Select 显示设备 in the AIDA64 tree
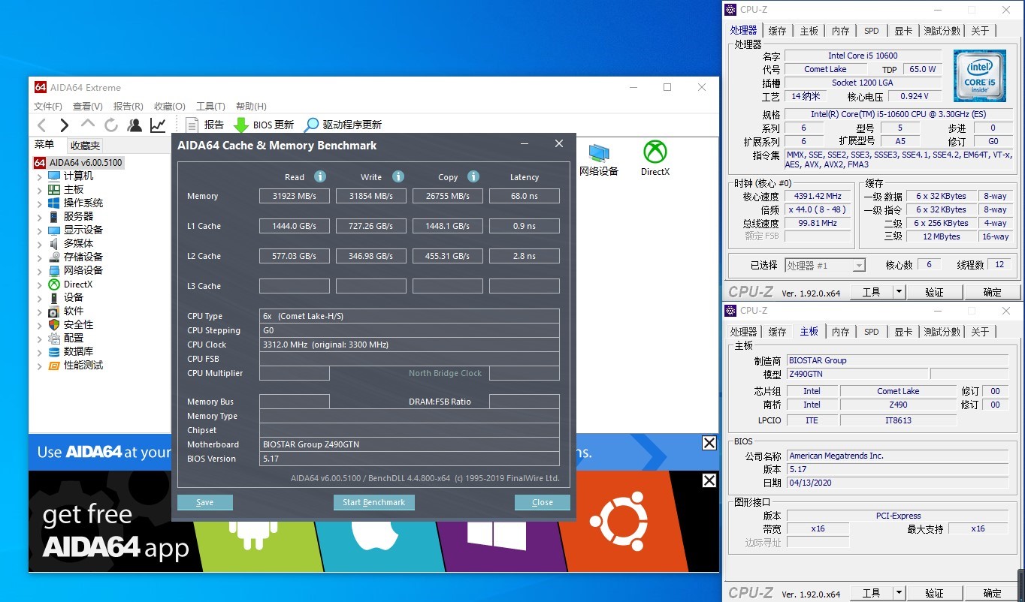Screen dimensions: 1025x602 (x=76, y=230)
